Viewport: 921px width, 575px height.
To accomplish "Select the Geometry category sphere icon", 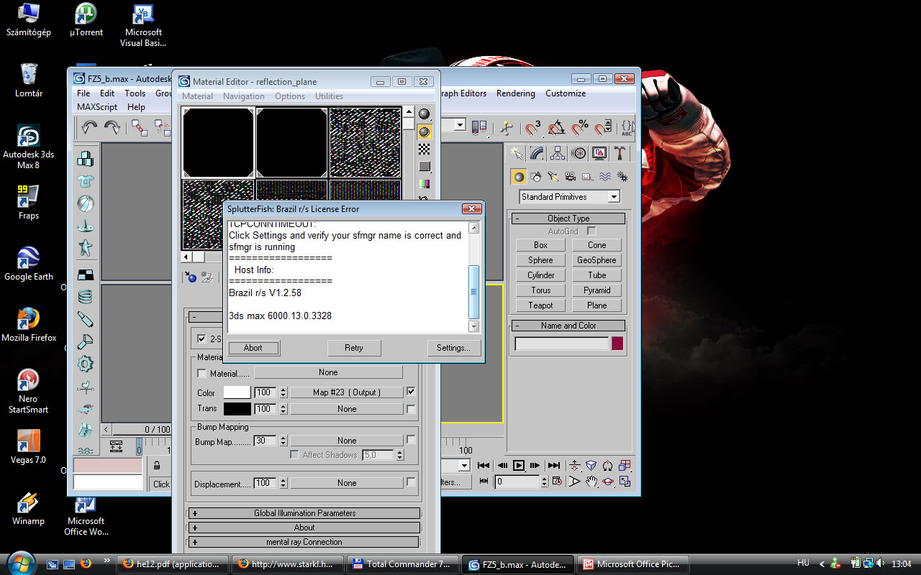I will click(519, 176).
